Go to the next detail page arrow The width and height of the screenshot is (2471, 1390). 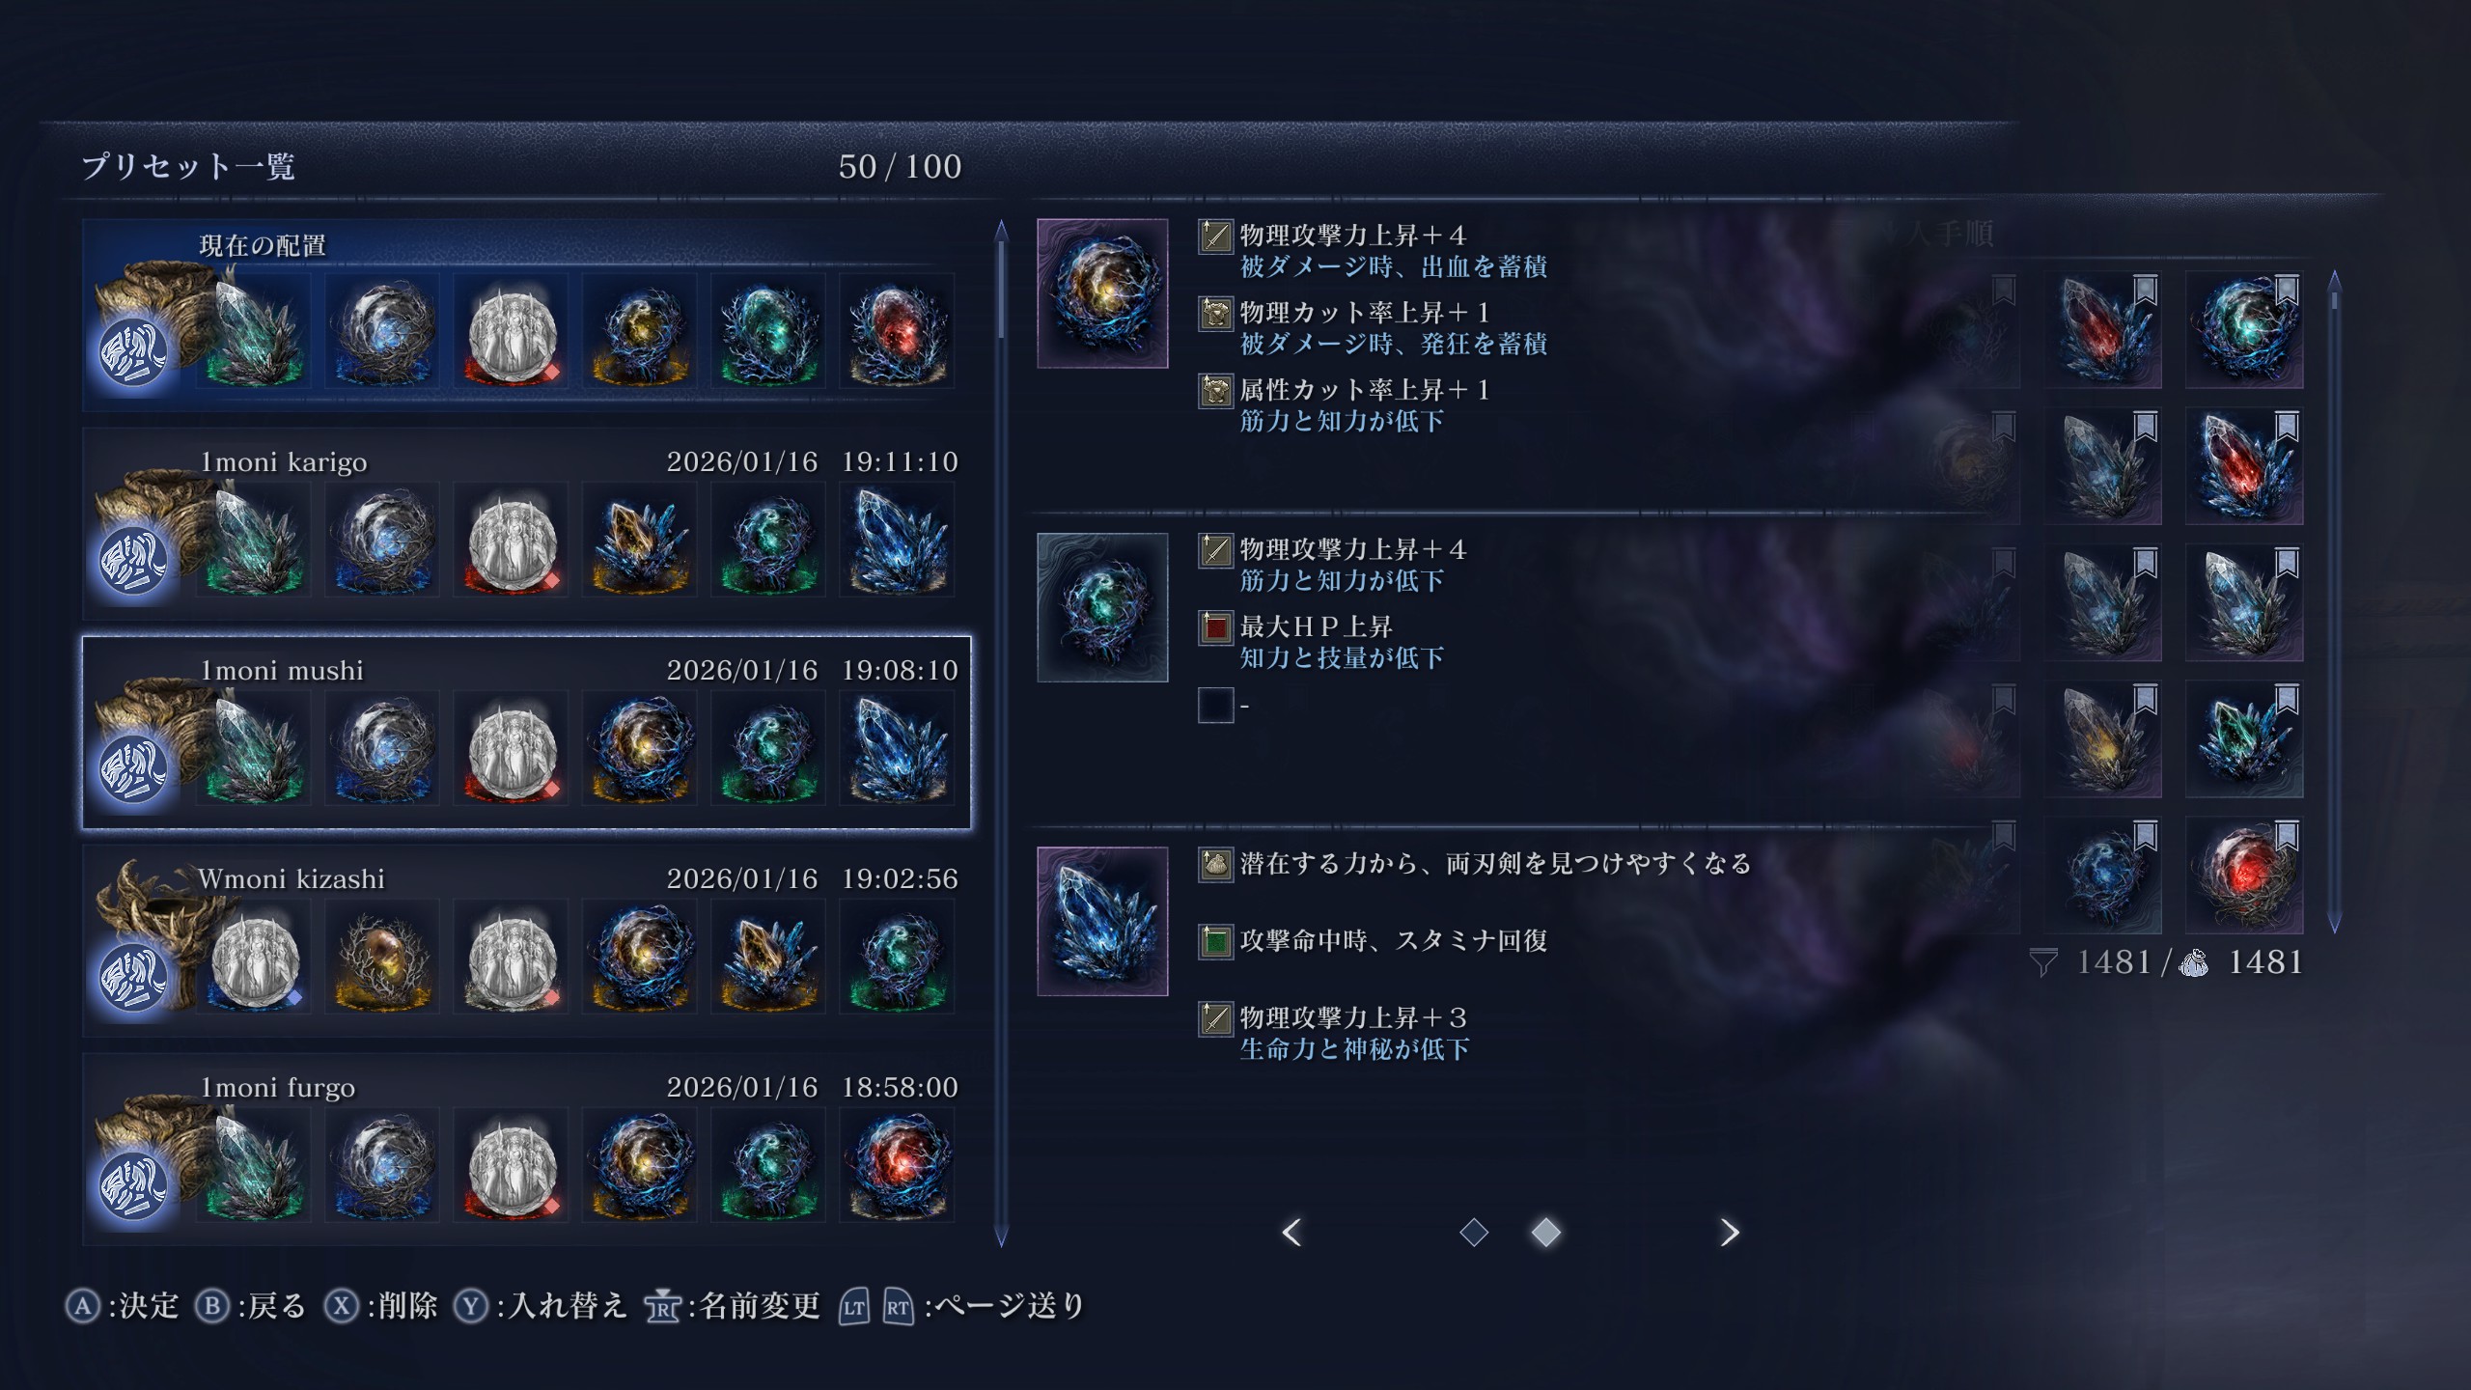coord(1730,1233)
